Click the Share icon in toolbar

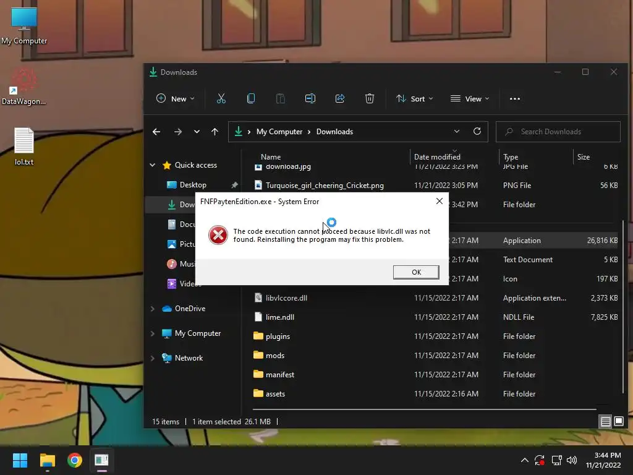(x=340, y=98)
